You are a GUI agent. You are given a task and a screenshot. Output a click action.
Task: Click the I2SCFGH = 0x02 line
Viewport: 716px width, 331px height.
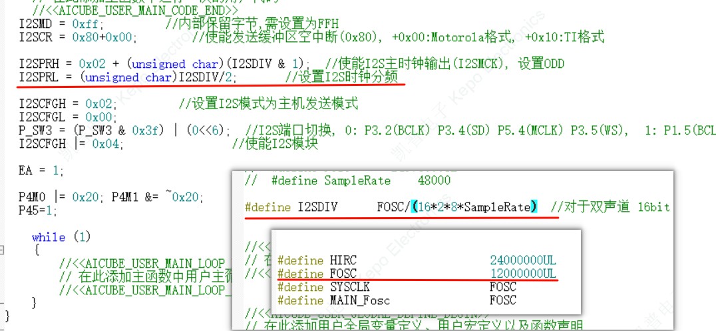coord(68,104)
